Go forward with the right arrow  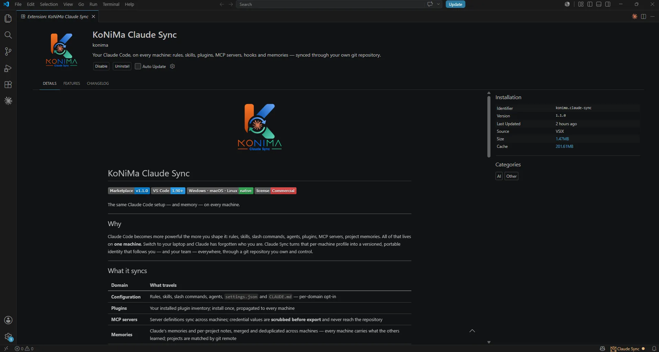coord(231,4)
